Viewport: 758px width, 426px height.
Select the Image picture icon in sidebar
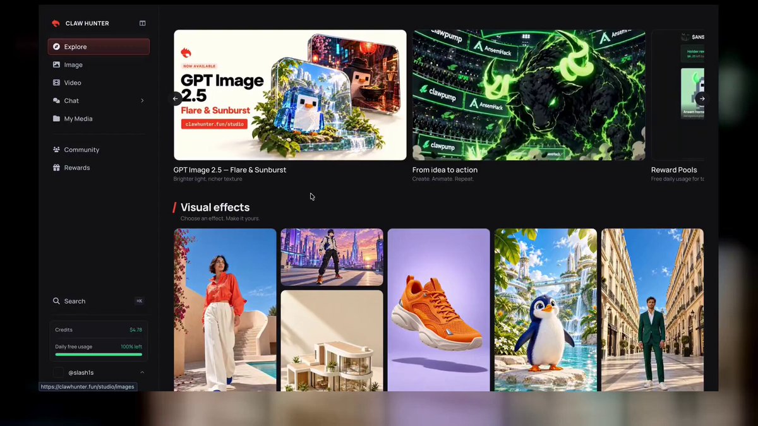[56, 64]
